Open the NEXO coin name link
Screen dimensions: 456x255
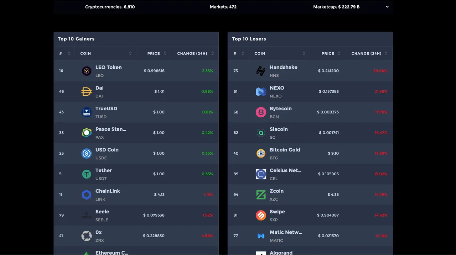pos(277,88)
